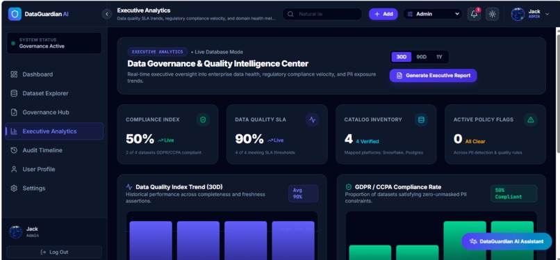Click the Add button
The height and width of the screenshot is (260, 560).
(384, 14)
